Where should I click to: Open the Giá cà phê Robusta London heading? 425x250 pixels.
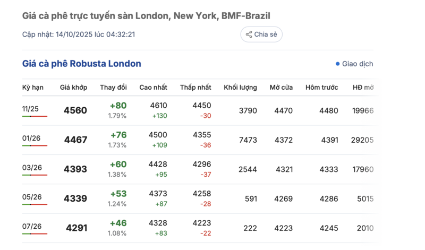tap(82, 64)
